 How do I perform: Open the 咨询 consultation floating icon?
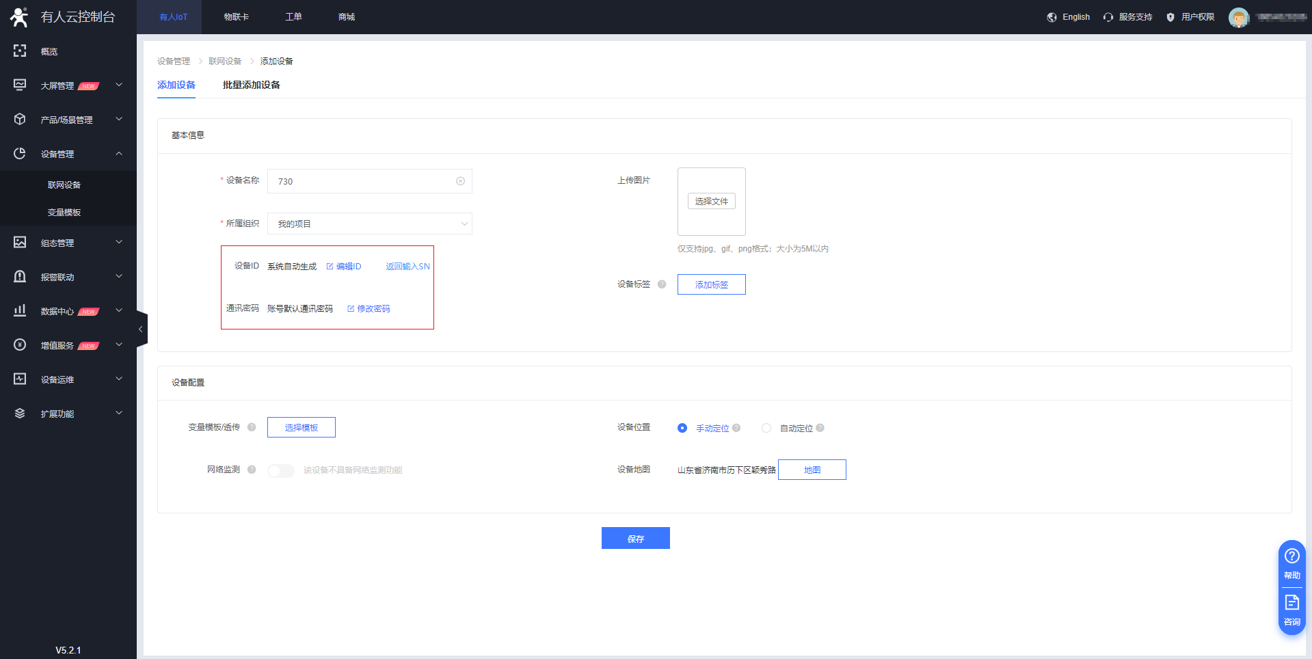(x=1291, y=609)
